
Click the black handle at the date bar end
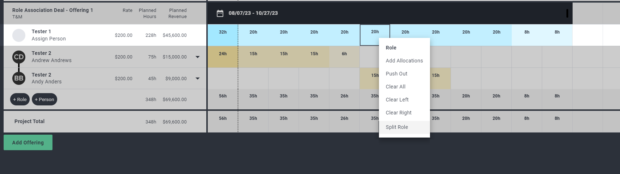pyautogui.click(x=567, y=13)
